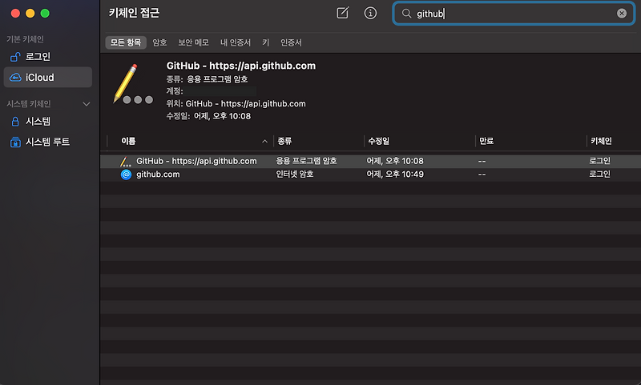Toggle the sort direction arrow in 이름 column
This screenshot has width=641, height=385.
(x=264, y=141)
